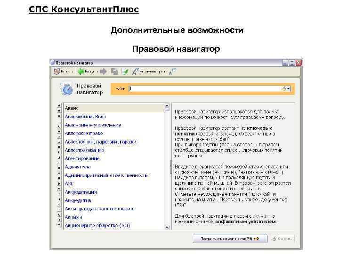The width and height of the screenshot is (339, 254).
Task: Select Адвокатура group
Action: [78, 167]
